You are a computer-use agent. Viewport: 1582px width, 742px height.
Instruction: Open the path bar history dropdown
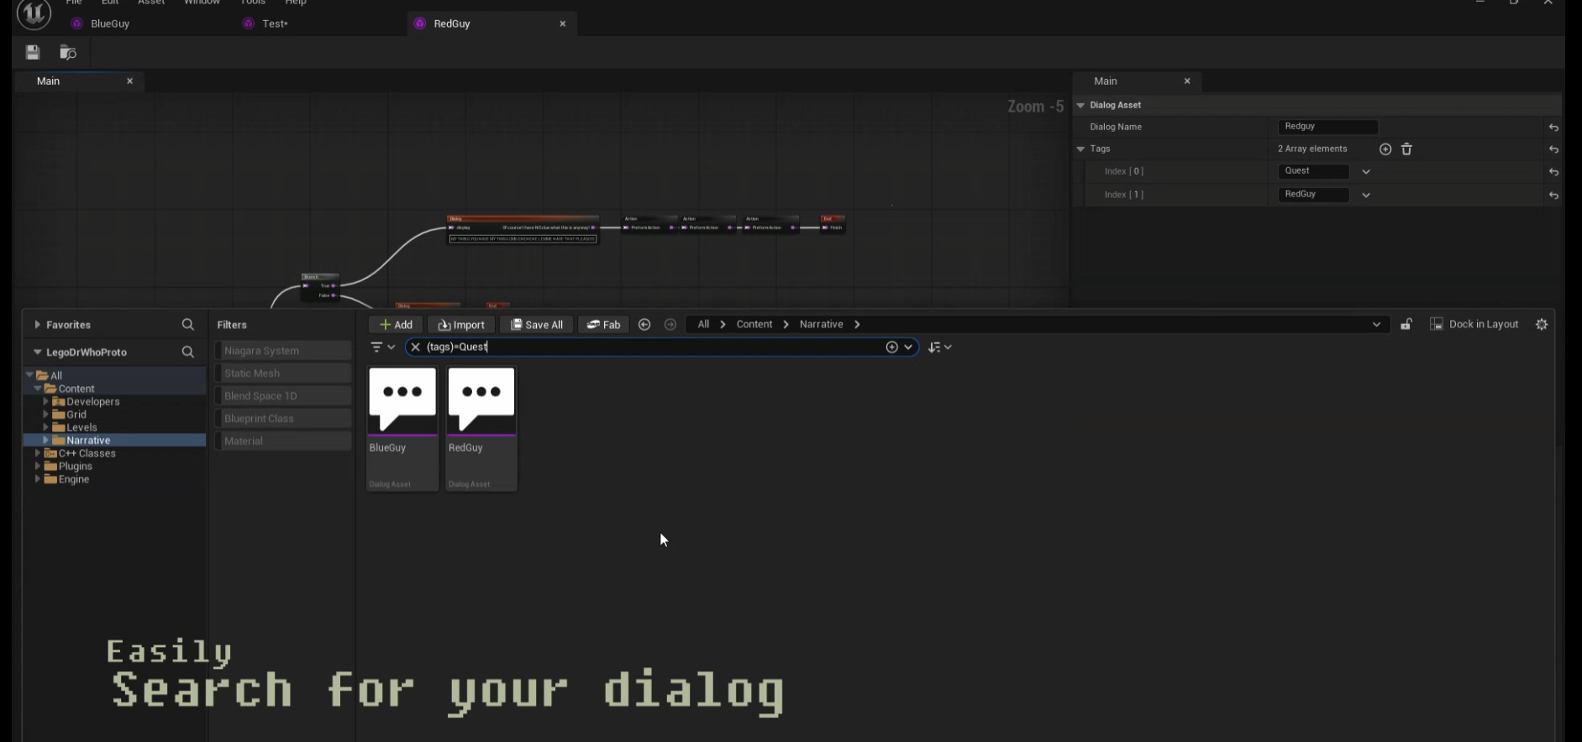pos(1376,325)
